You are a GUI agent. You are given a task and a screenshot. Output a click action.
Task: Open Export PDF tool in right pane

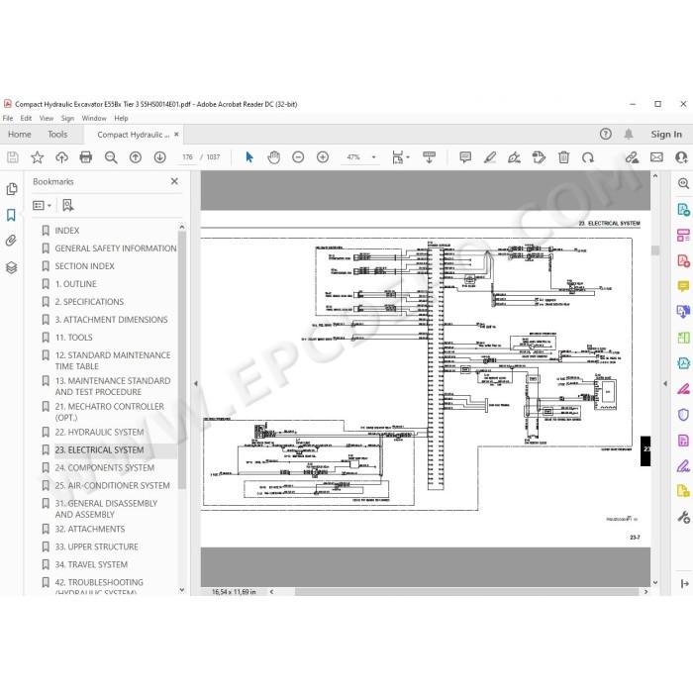[x=683, y=209]
